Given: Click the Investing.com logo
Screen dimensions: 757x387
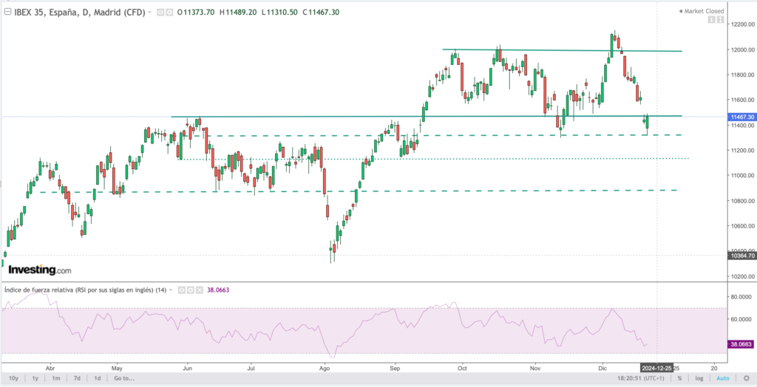Looking at the screenshot, I should coord(40,270).
